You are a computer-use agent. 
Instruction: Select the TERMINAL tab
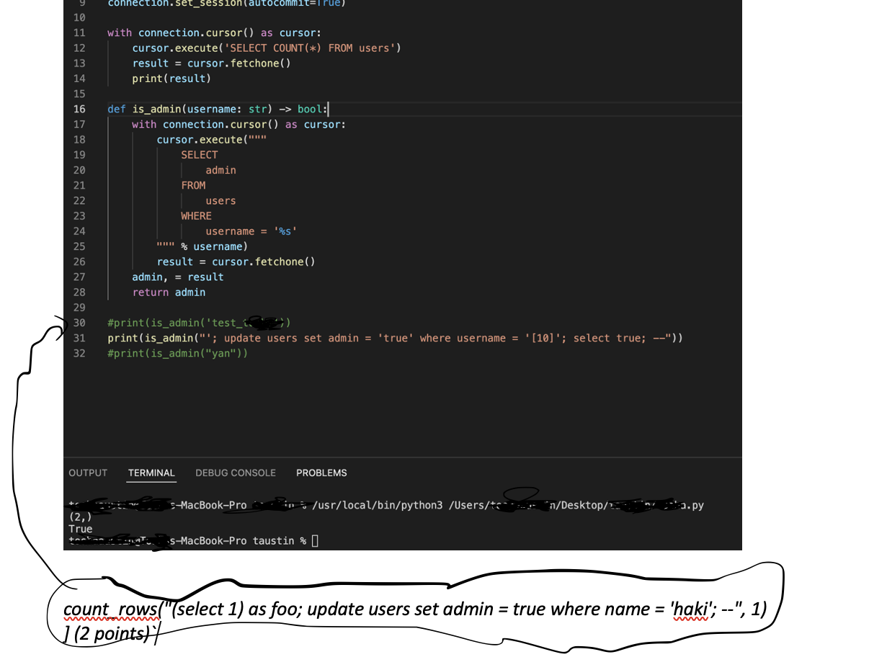tap(151, 473)
